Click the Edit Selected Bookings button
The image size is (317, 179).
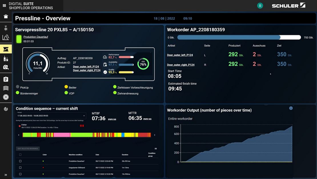pyautogui.click(x=28, y=149)
